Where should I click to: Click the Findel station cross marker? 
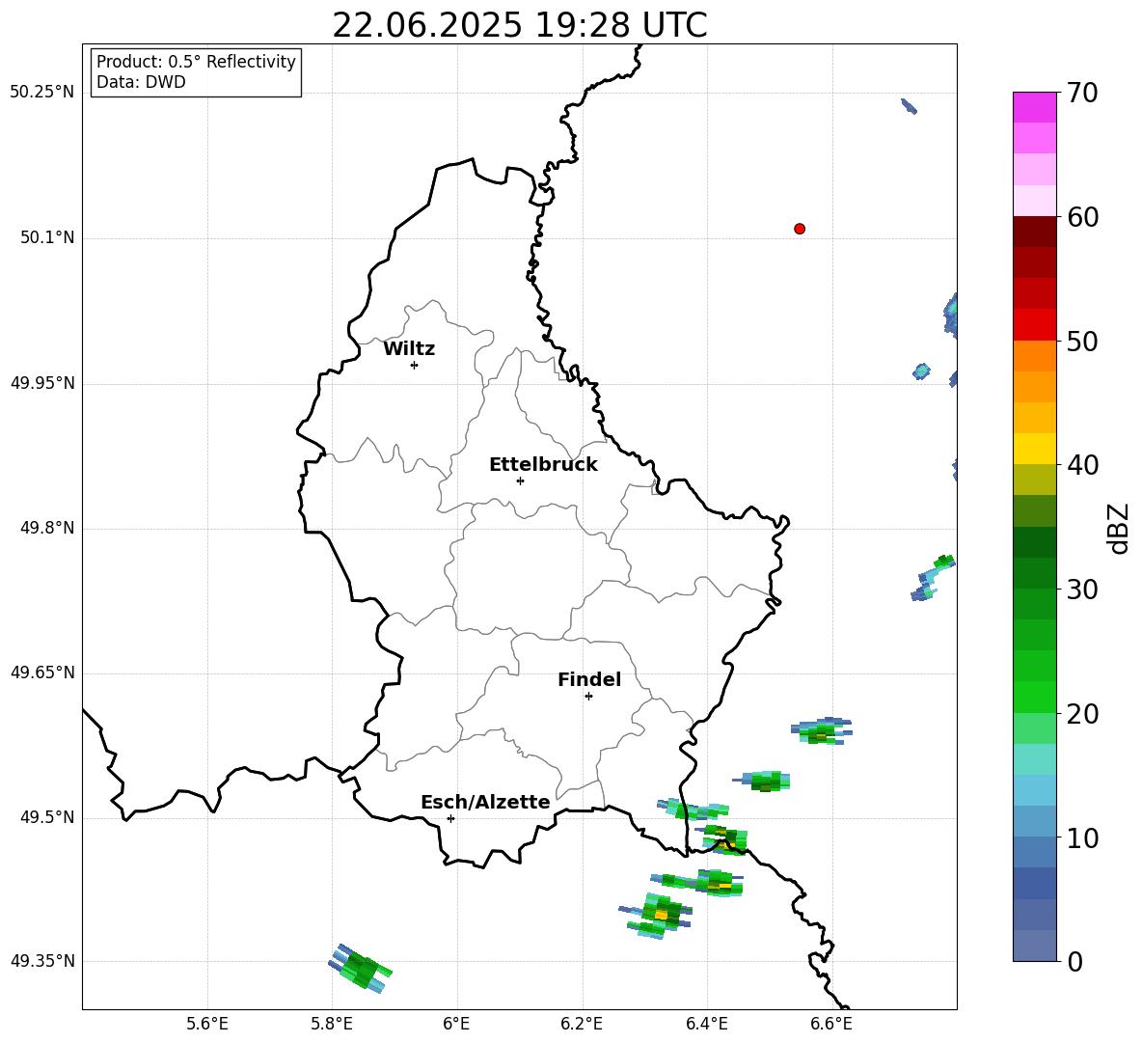coord(588,697)
